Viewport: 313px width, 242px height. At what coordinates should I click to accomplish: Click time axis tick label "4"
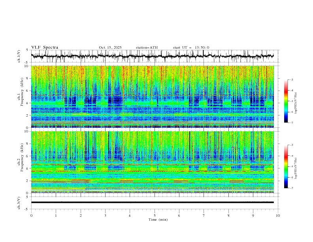130,216
